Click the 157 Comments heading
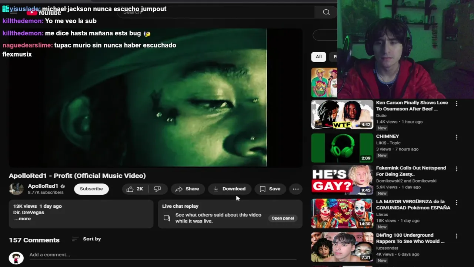This screenshot has width=474, height=267. click(x=34, y=240)
